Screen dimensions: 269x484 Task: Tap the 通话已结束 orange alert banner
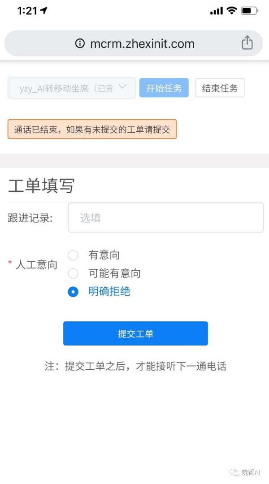click(92, 129)
